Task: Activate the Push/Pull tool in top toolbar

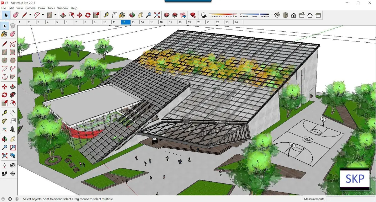Action: point(63,15)
